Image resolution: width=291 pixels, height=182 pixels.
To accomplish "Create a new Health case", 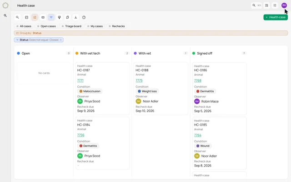I will (x=276, y=17).
